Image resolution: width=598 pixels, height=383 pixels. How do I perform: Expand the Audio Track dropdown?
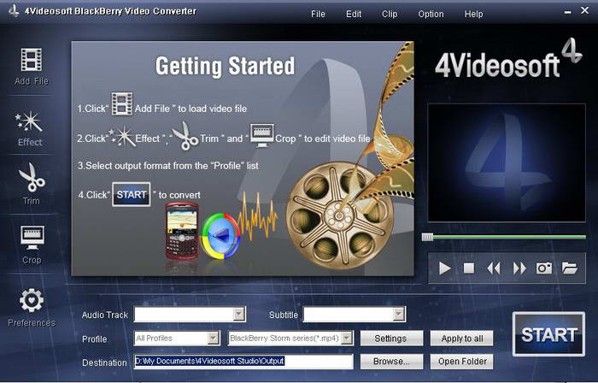pos(238,314)
